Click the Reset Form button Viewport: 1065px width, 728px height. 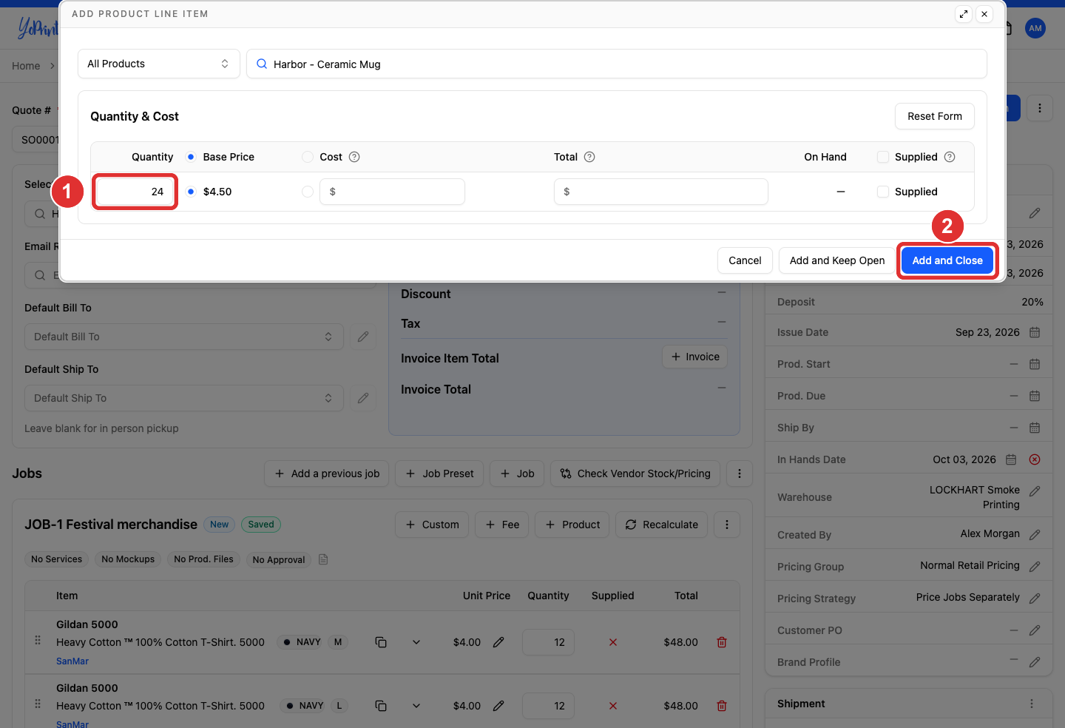[x=935, y=116]
